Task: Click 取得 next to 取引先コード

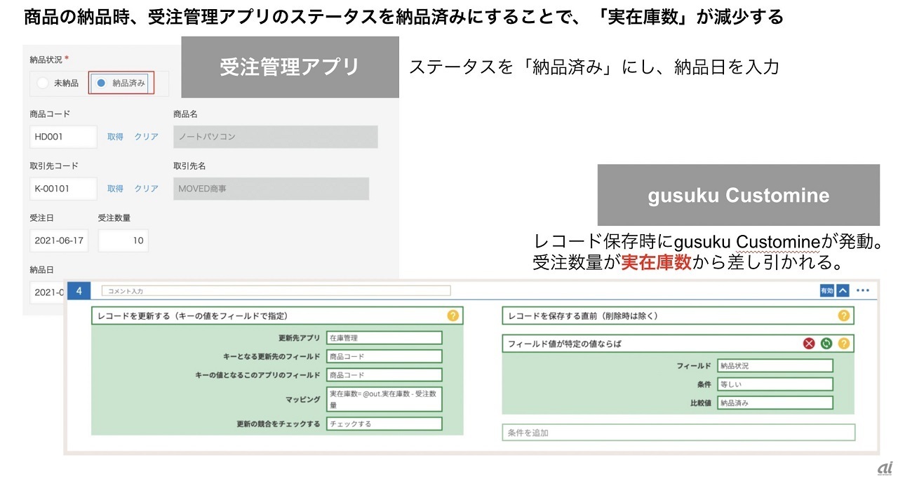Action: [115, 189]
